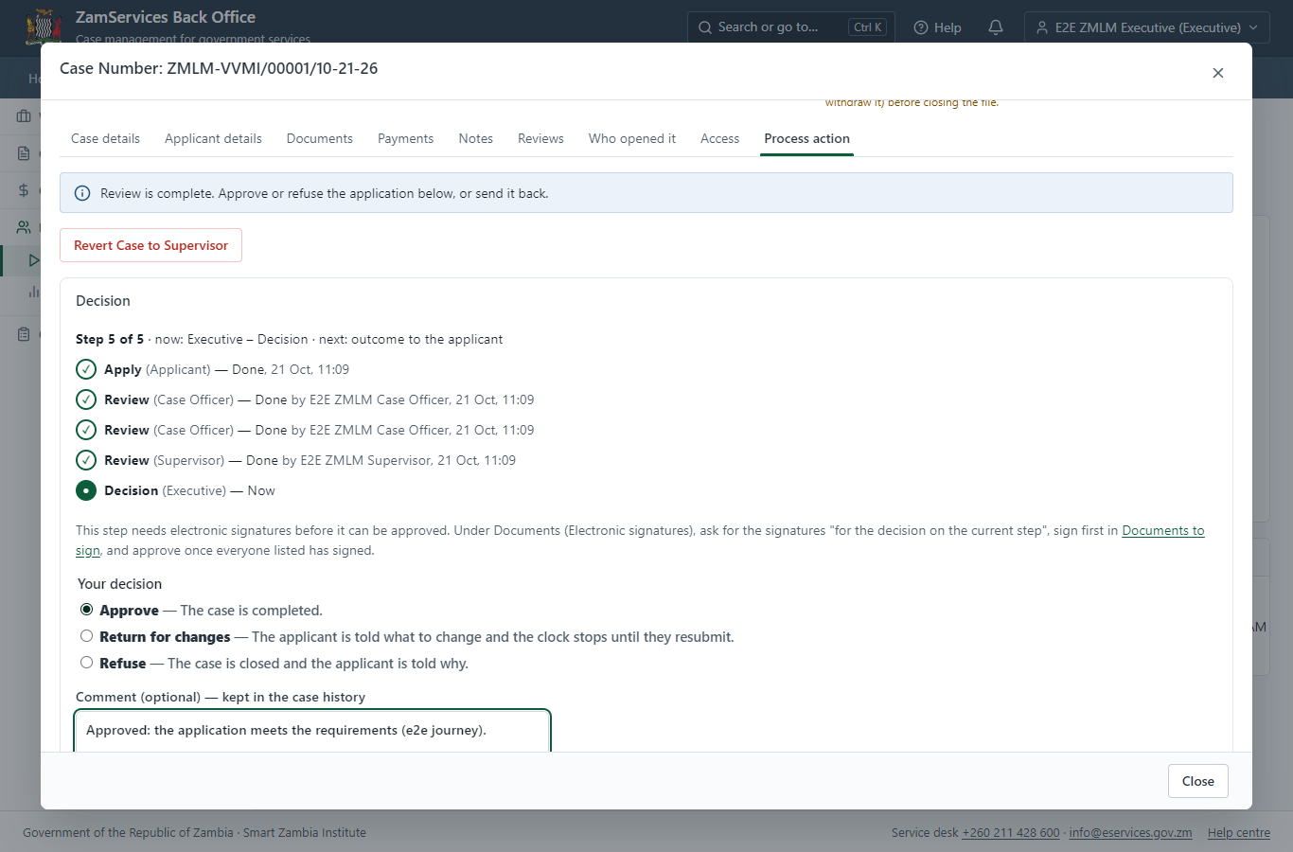
Task: Switch to the Reviews tab
Action: click(x=540, y=138)
